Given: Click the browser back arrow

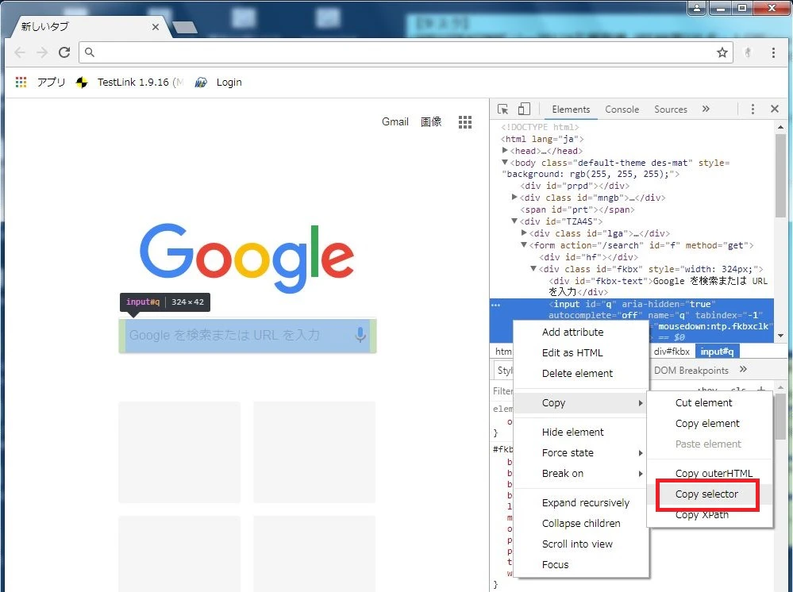Looking at the screenshot, I should 20,52.
